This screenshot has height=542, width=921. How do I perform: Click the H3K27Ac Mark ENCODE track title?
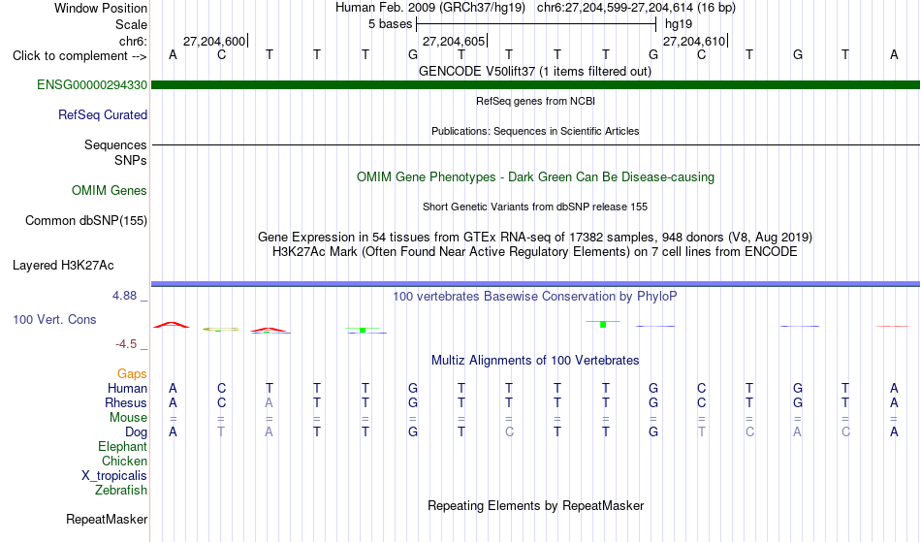click(x=535, y=252)
